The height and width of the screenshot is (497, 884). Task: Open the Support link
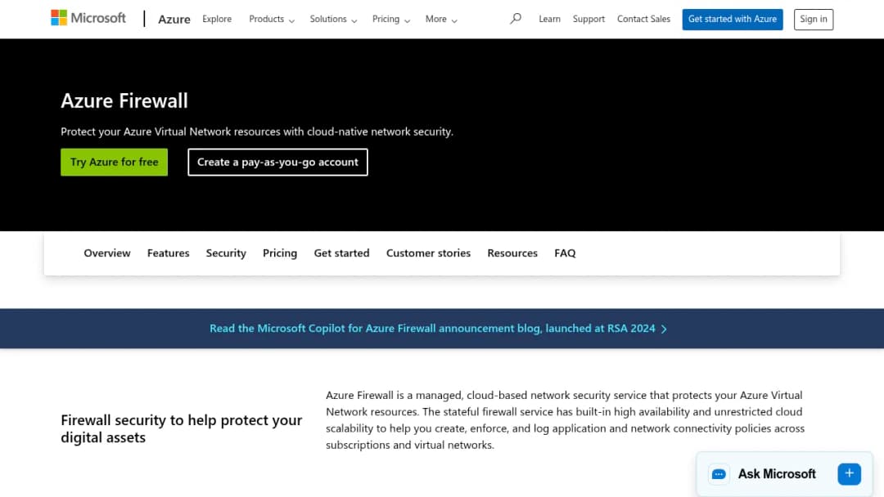pyautogui.click(x=589, y=19)
